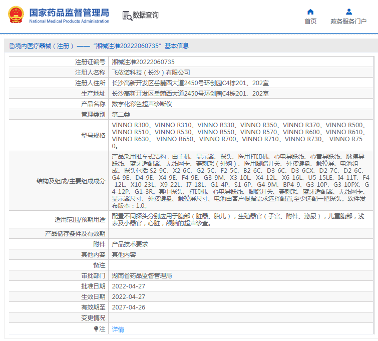Click the 结构及组成 description paragraph
378x341 pixels.
241,181
